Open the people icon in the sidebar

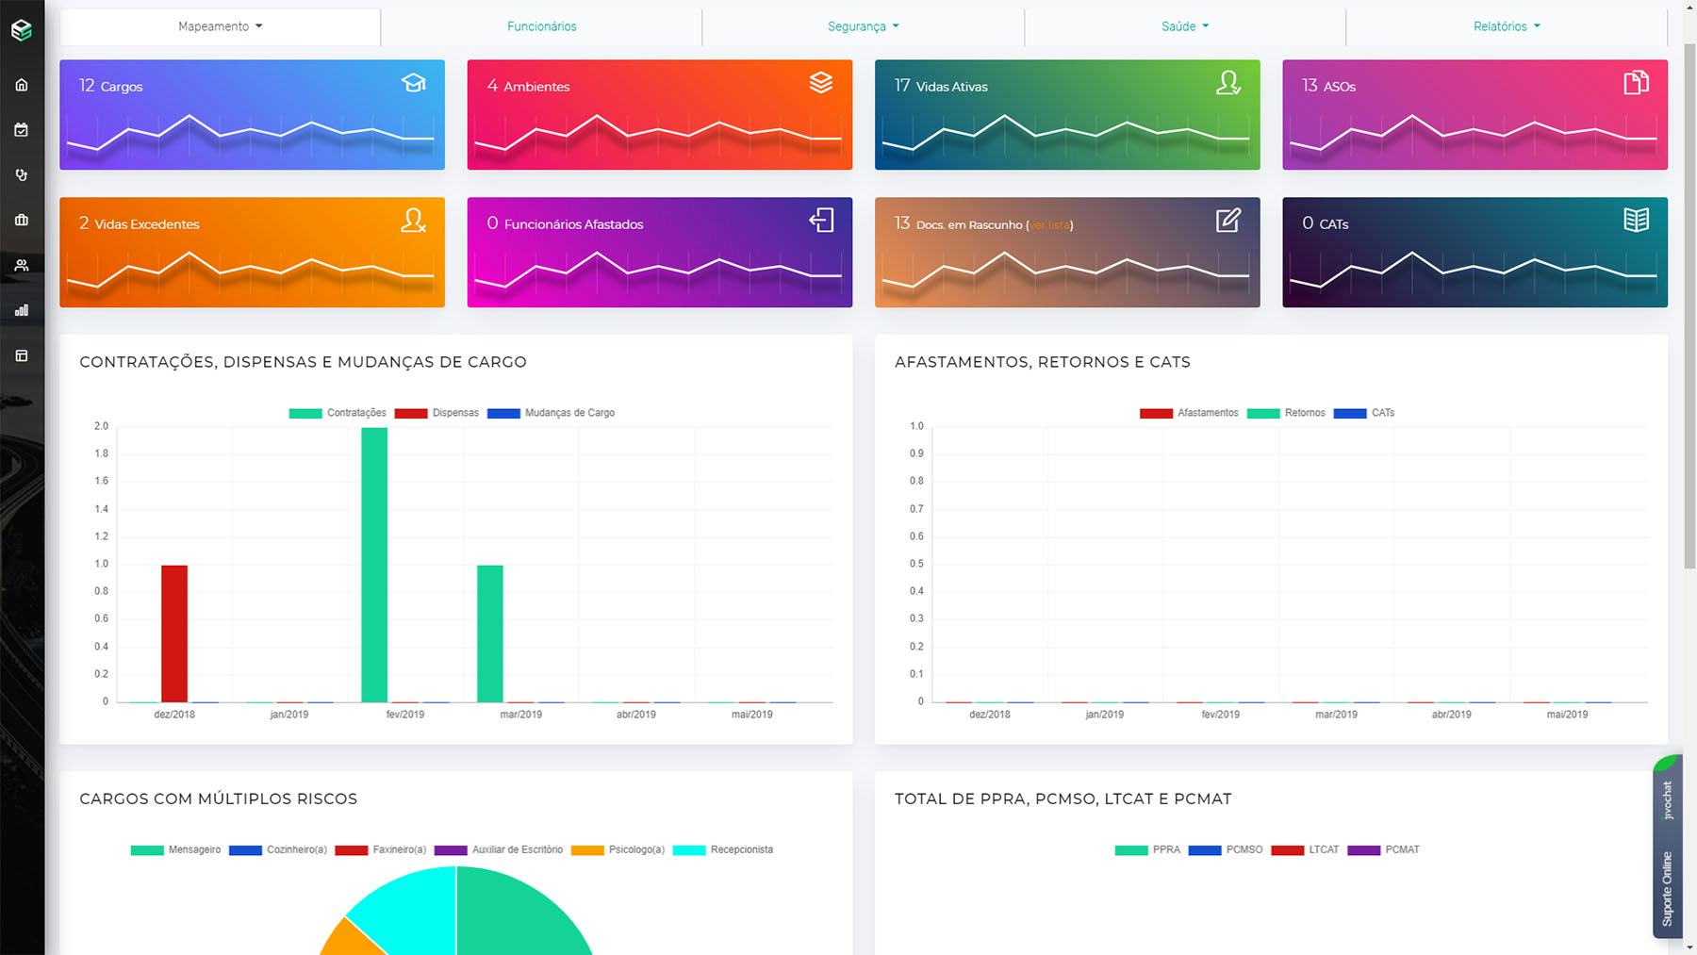click(21, 265)
